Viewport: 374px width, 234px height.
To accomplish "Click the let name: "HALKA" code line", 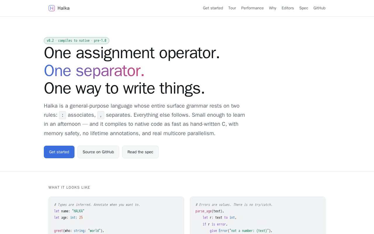I will (x=69, y=211).
